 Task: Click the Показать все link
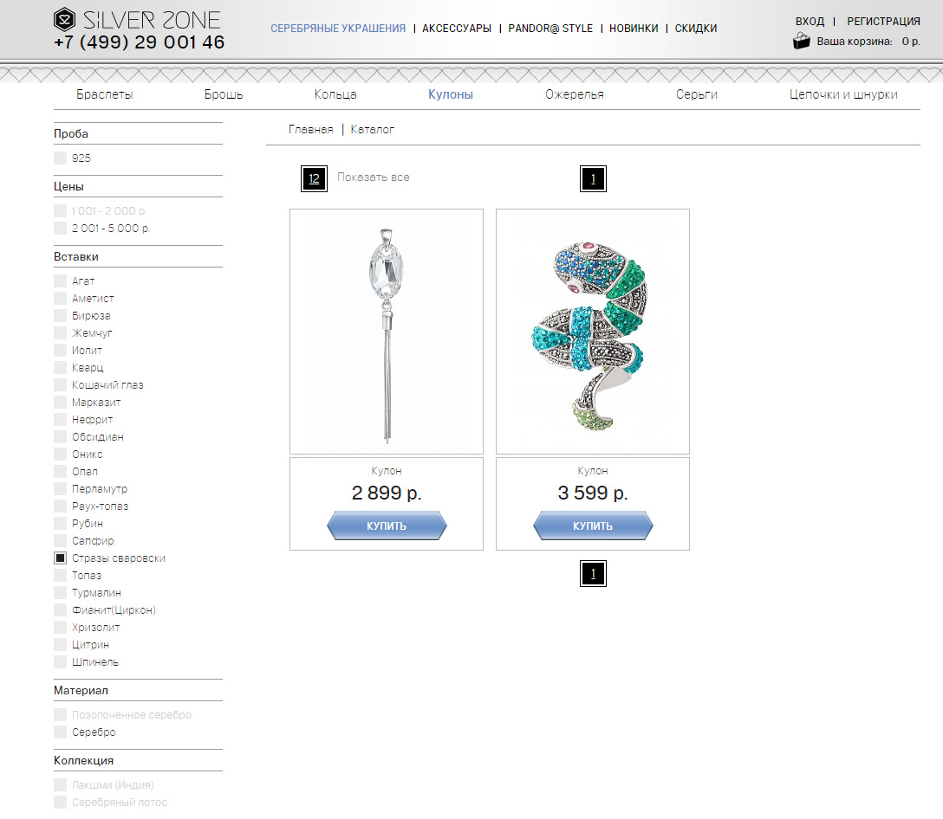tap(373, 177)
